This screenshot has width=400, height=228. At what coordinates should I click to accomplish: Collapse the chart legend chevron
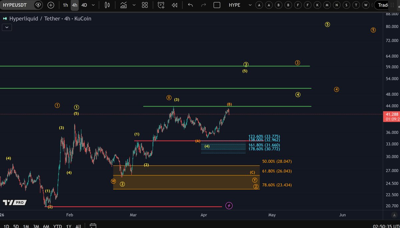[7, 27]
